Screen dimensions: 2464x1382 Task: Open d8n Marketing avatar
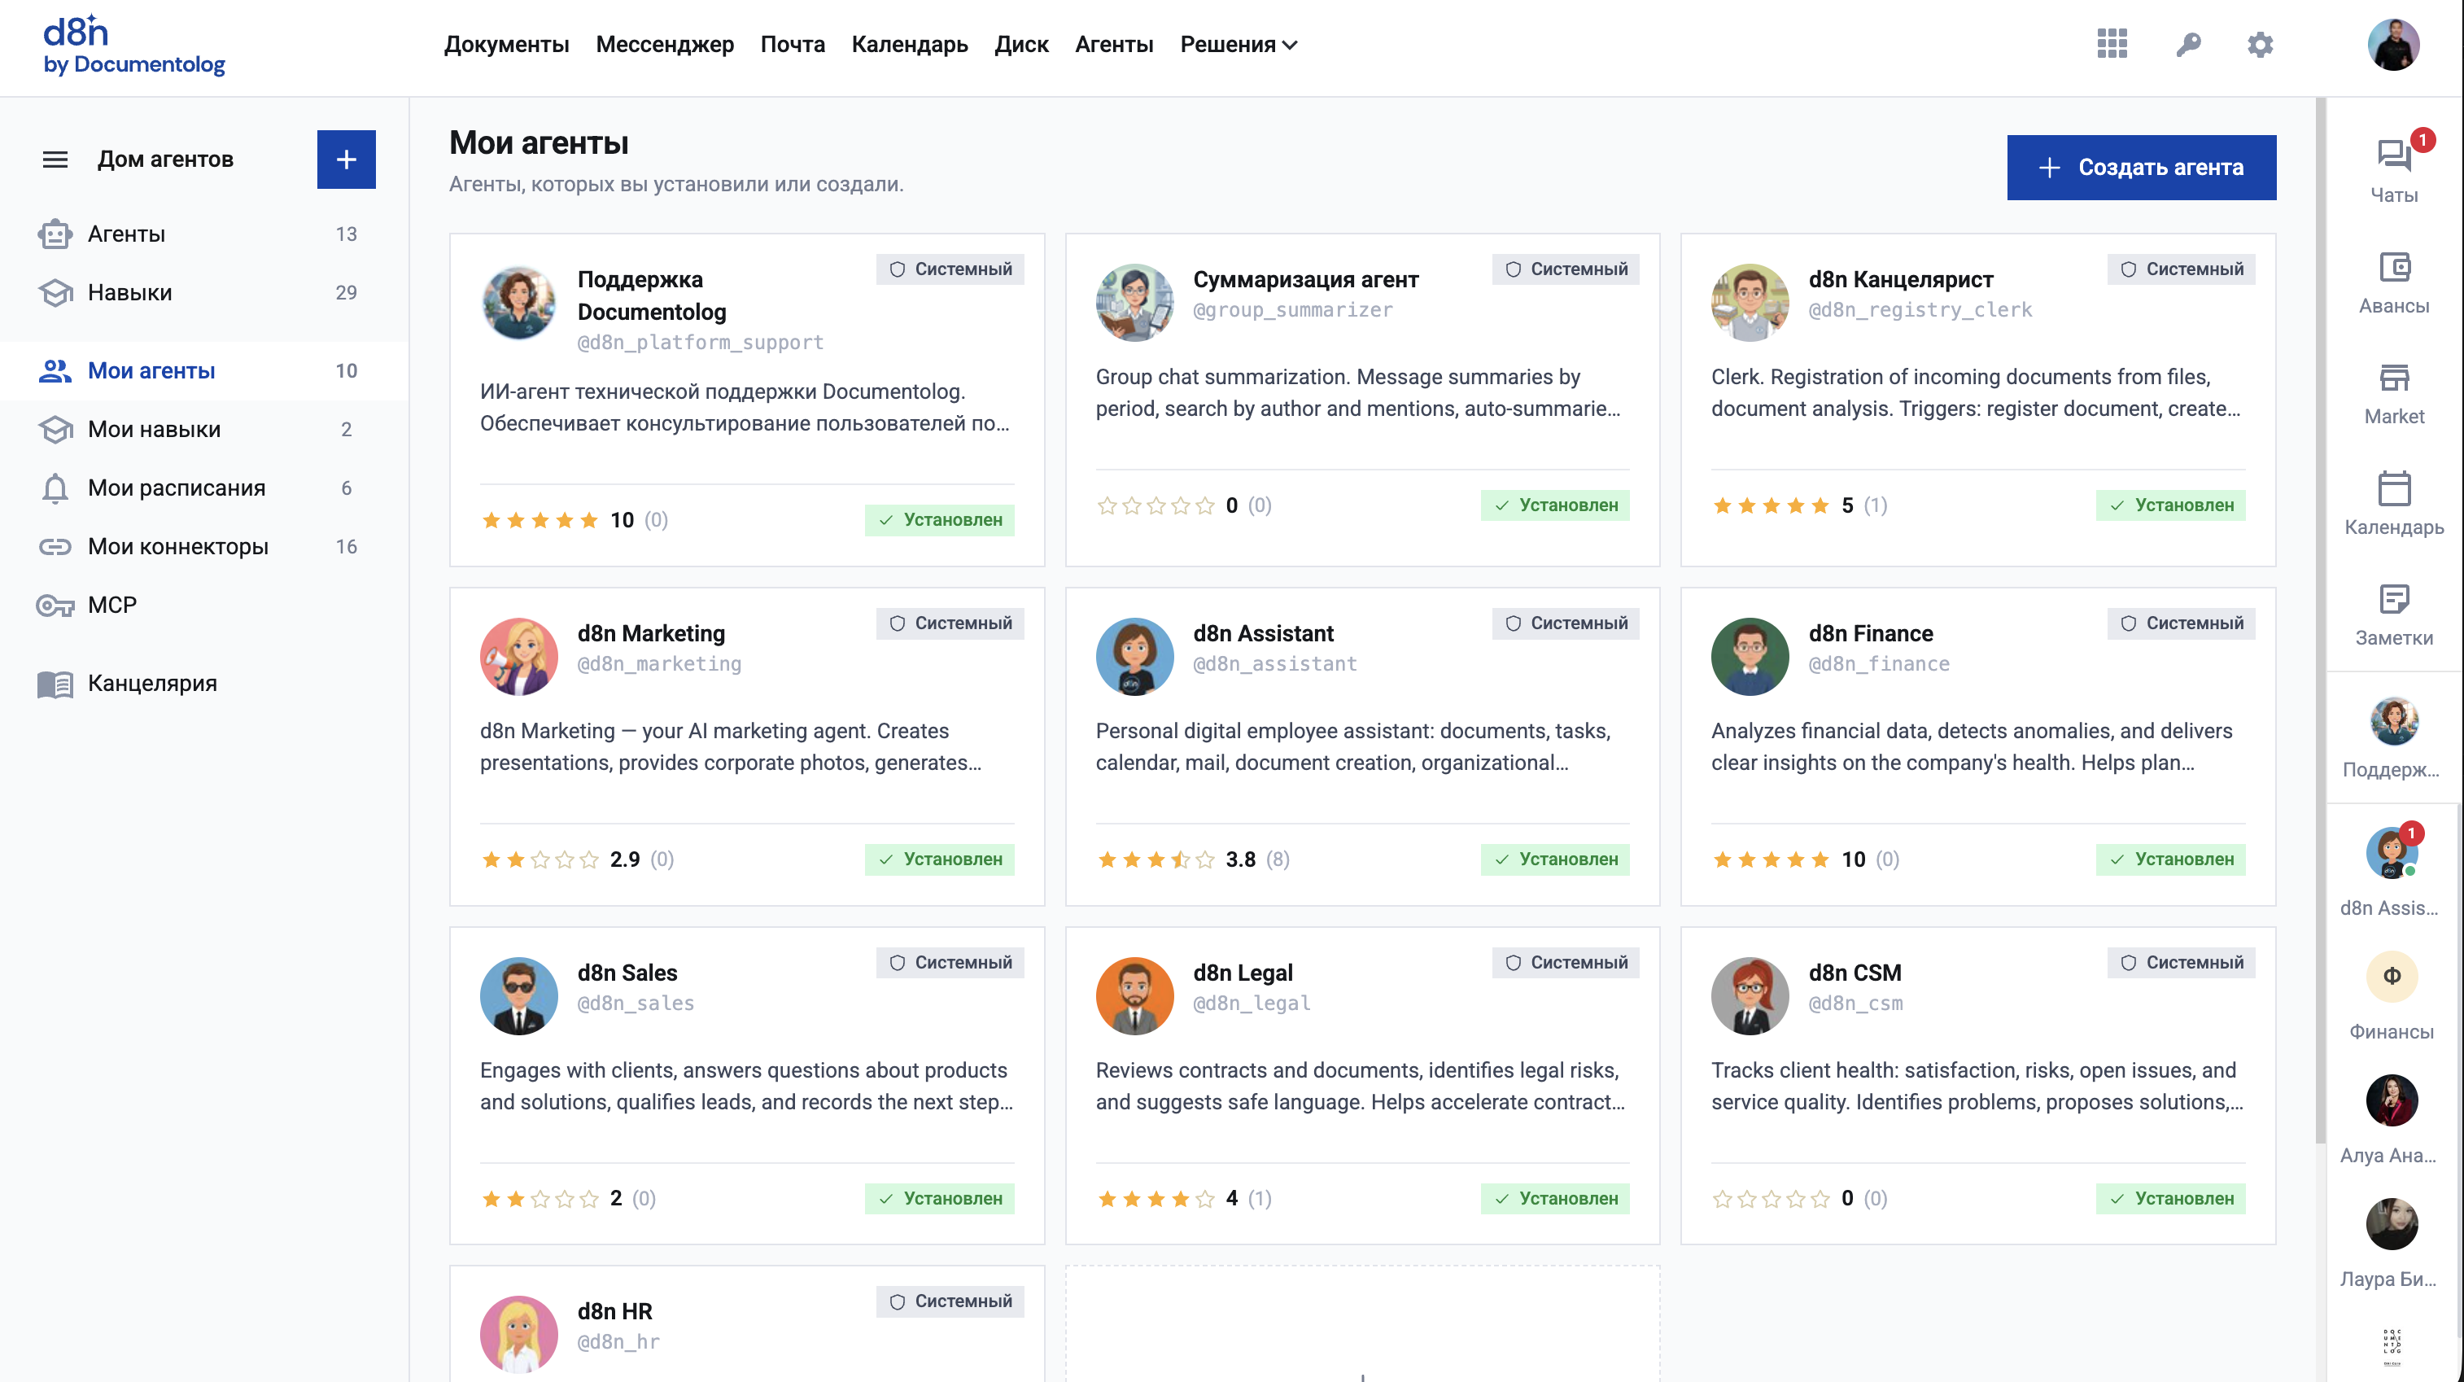point(518,656)
